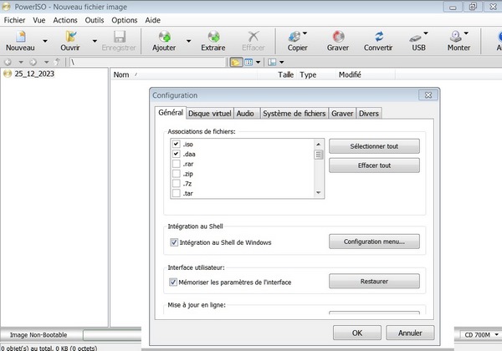
Task: Toggle Intégration au Shell de Windows checkbox
Action: pyautogui.click(x=174, y=242)
